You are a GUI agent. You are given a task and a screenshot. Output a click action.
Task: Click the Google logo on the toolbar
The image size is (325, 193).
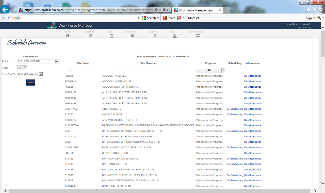tap(14, 18)
